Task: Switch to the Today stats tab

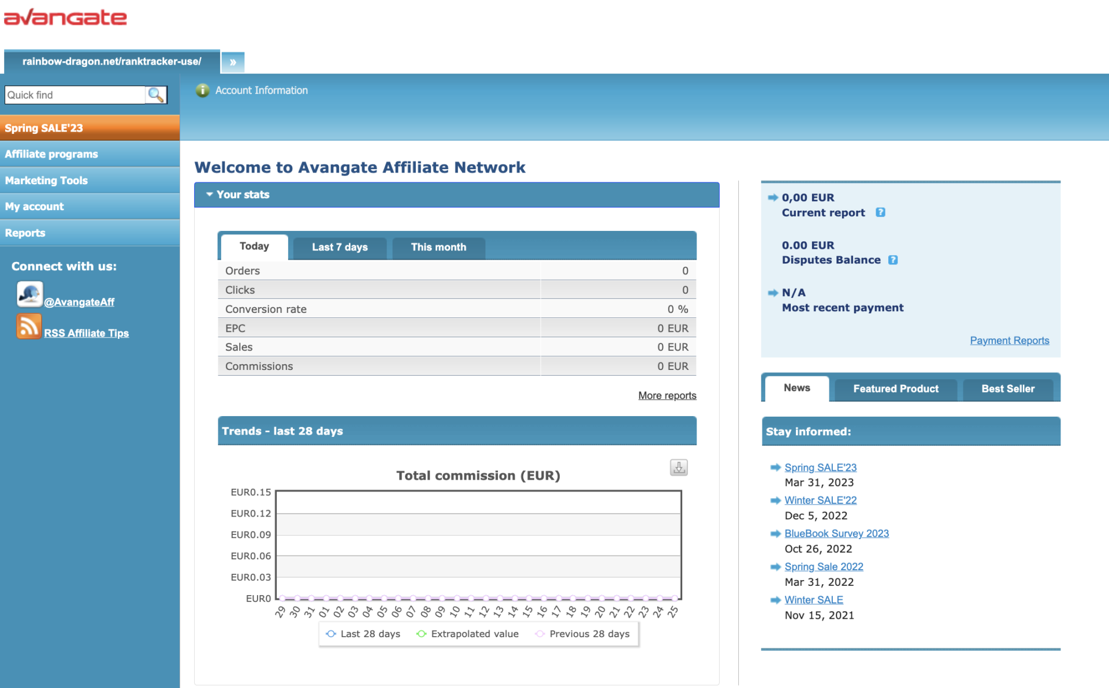Action: (x=254, y=246)
